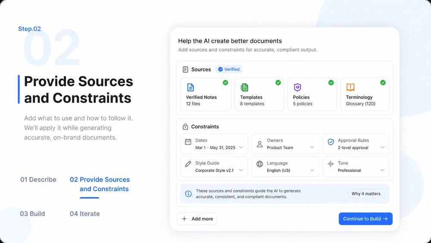Viewport: 431px width, 243px height.
Task: Expand the Language dropdown chevron
Action: click(x=312, y=170)
